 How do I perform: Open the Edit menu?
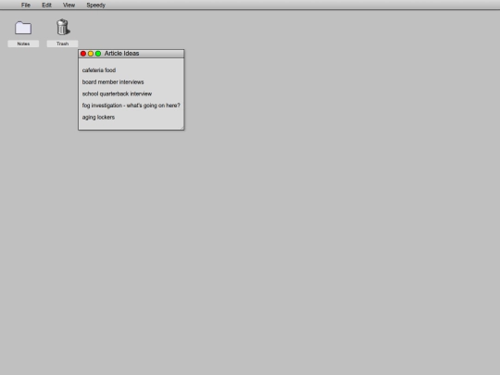pos(46,6)
